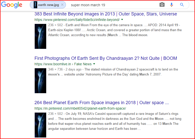The image size is (195, 139).
Task: Open the Google logo homepage link
Action: pyautogui.click(x=12, y=5)
